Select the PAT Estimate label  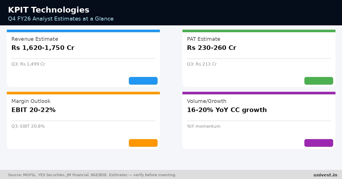(203, 39)
